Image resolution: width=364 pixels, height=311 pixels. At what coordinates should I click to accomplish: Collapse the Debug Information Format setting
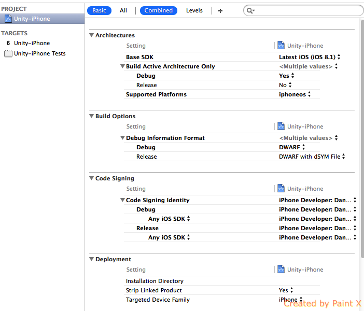pyautogui.click(x=122, y=138)
